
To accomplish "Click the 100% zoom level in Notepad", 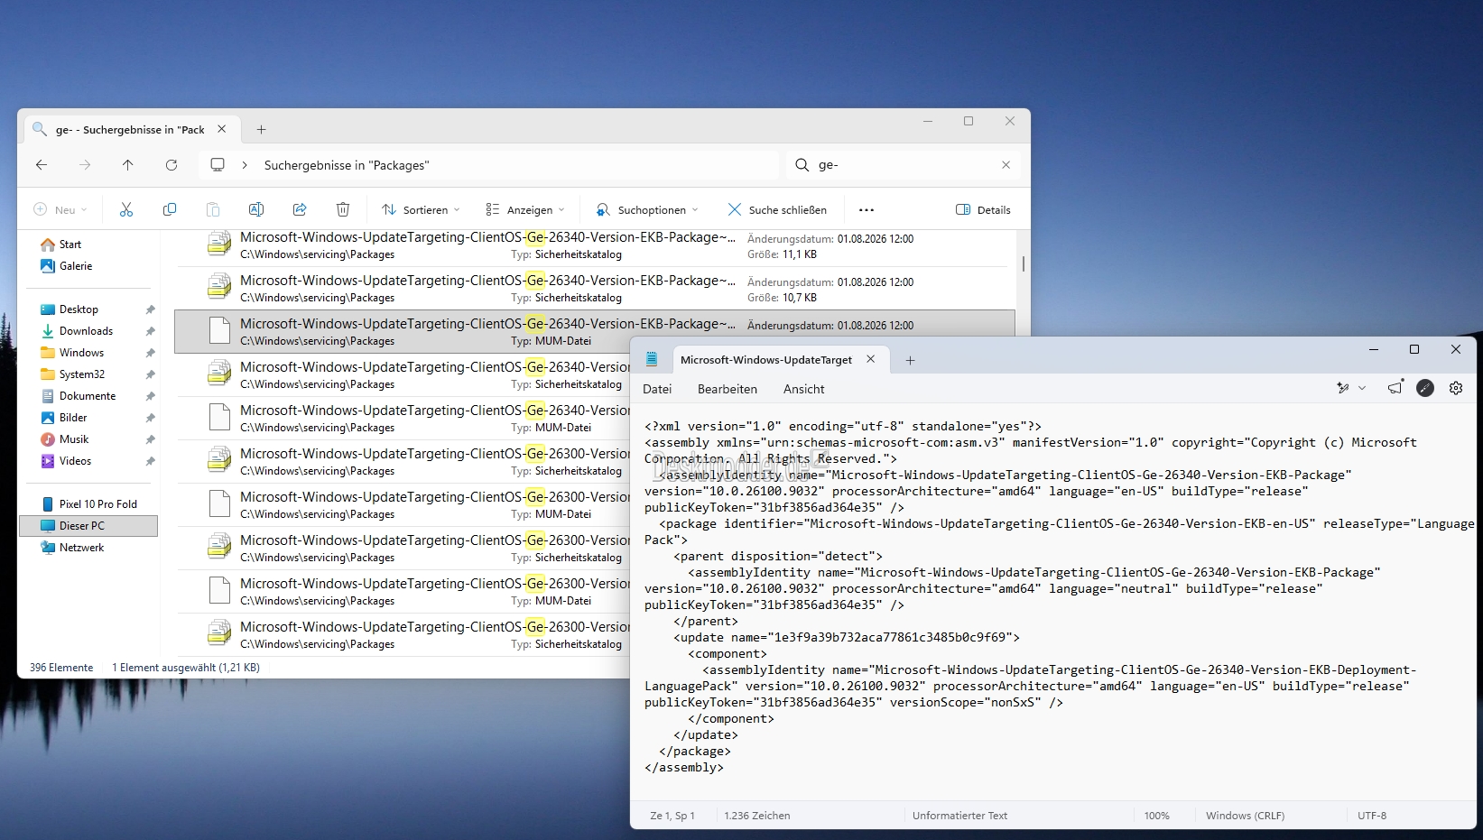I will point(1156,816).
